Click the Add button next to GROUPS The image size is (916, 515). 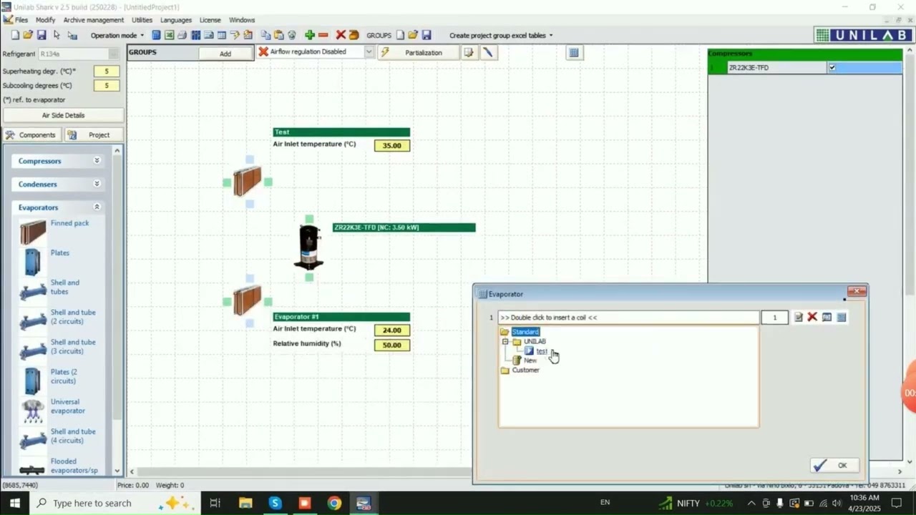[x=225, y=54]
